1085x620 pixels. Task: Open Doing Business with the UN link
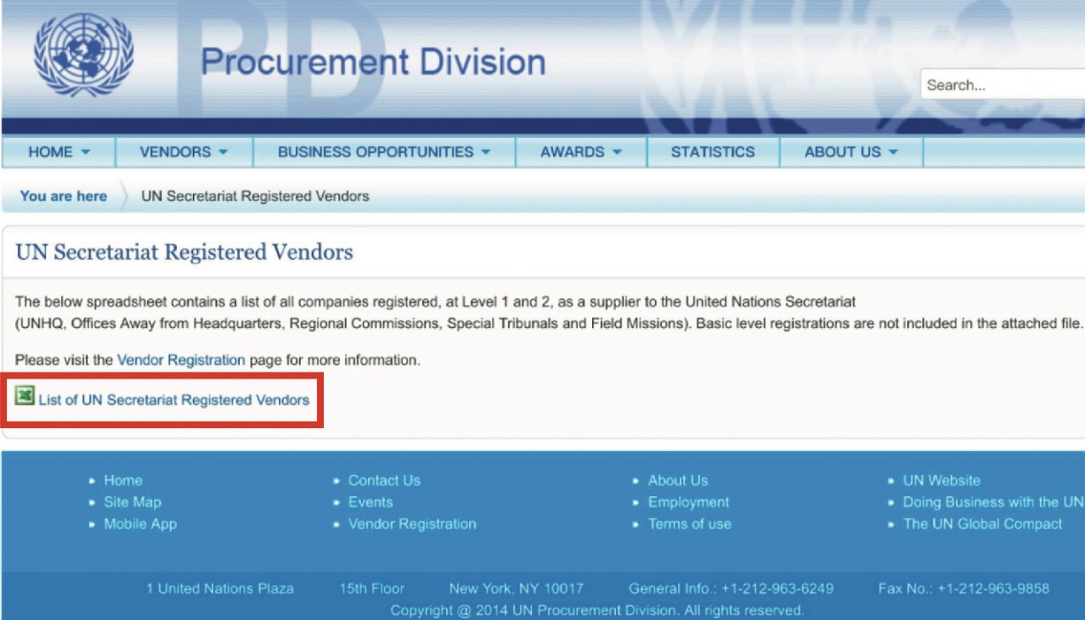point(994,501)
